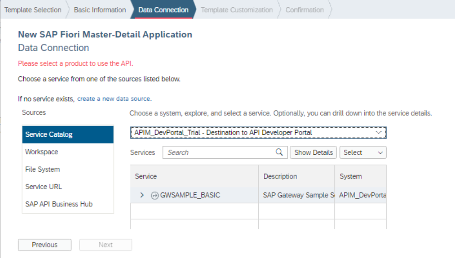Click the create a new data source link
The image size is (455, 258).
114,98
